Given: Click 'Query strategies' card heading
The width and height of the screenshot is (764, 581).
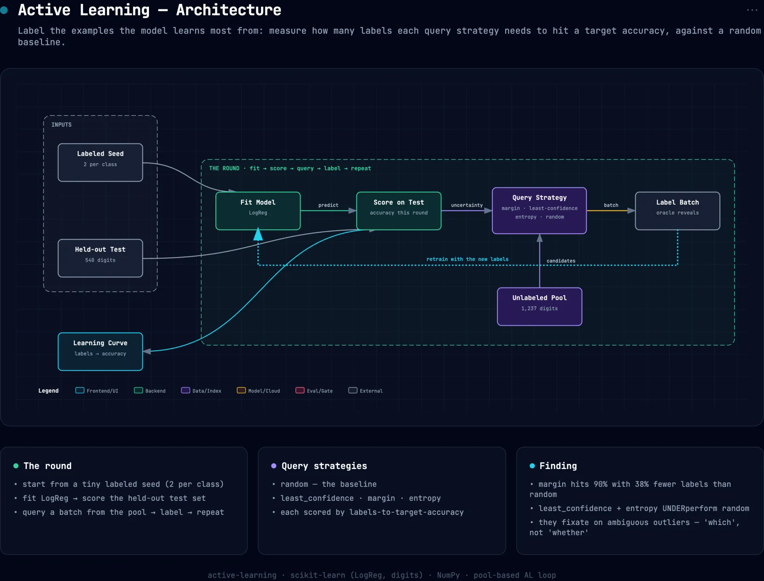Looking at the screenshot, I should [324, 466].
